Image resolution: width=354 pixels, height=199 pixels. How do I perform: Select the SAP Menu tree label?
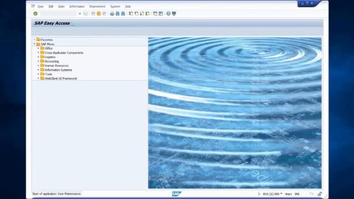[x=48, y=44]
